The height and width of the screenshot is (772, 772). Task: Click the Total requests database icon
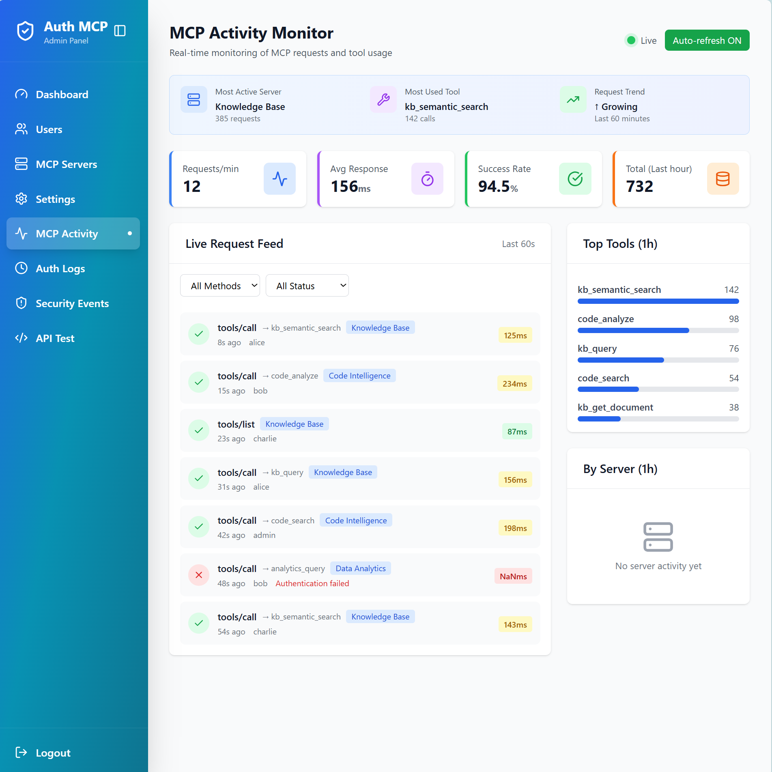[x=723, y=179]
